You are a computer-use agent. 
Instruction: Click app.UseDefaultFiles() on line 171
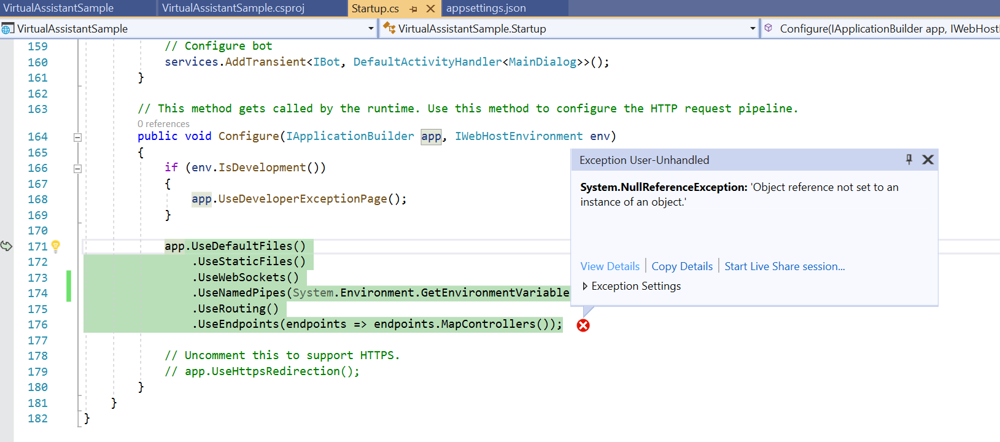(x=235, y=246)
